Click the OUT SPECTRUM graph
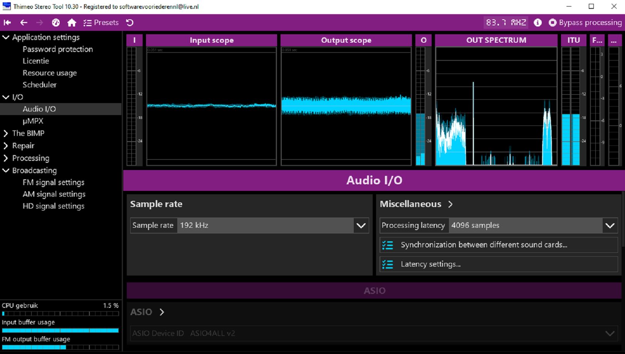 tap(496, 106)
